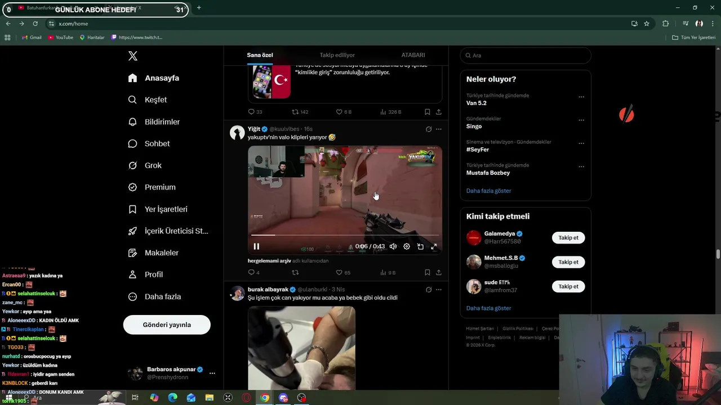
Task: Open options for Mustafa Bozbey trend
Action: (581, 166)
